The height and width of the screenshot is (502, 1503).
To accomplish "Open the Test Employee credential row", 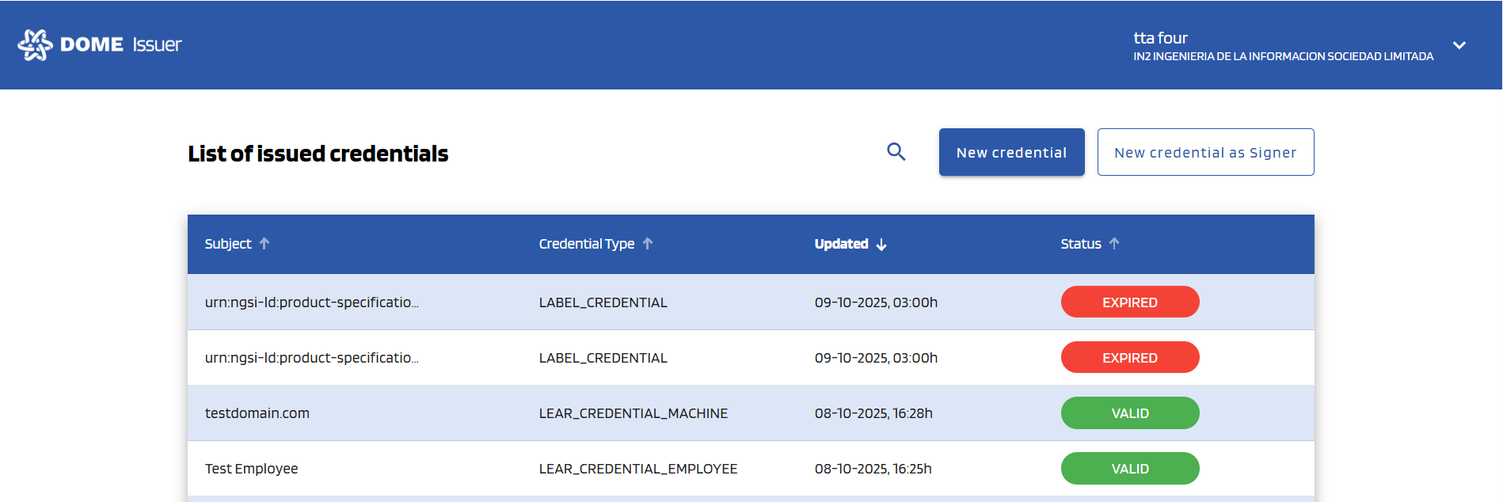I will pos(252,469).
